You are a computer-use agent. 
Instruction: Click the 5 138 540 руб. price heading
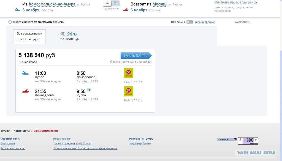point(37,55)
